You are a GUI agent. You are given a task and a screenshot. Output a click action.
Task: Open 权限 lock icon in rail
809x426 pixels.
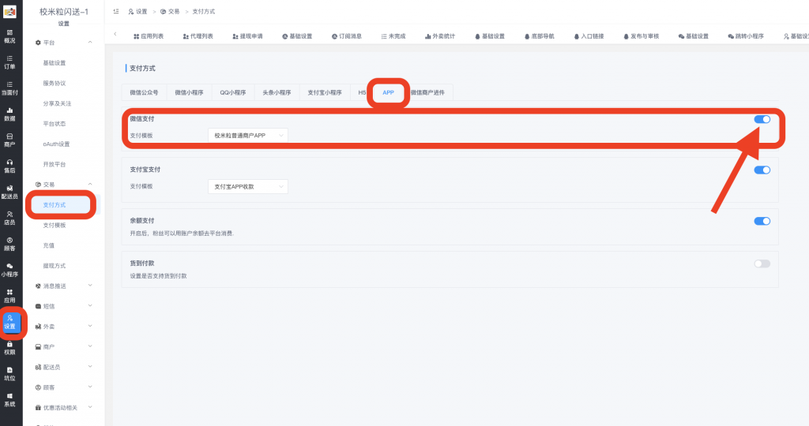tap(9, 348)
